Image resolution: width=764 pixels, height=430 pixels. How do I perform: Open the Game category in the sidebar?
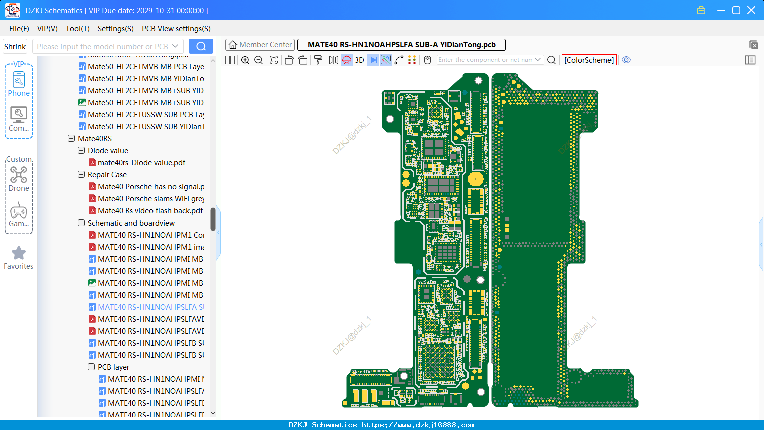coord(19,214)
